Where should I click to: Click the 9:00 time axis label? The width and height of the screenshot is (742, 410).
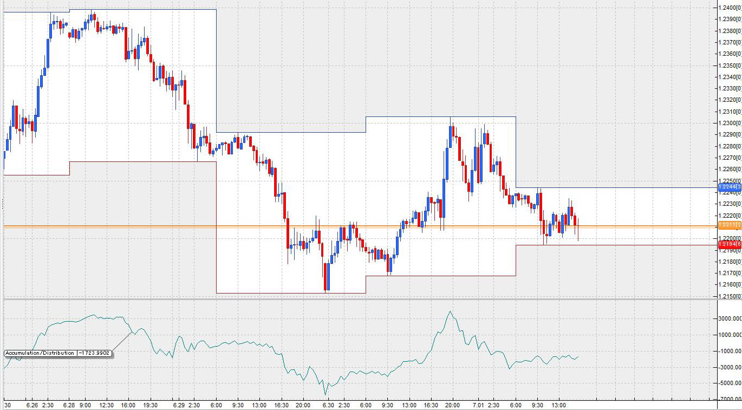85,405
